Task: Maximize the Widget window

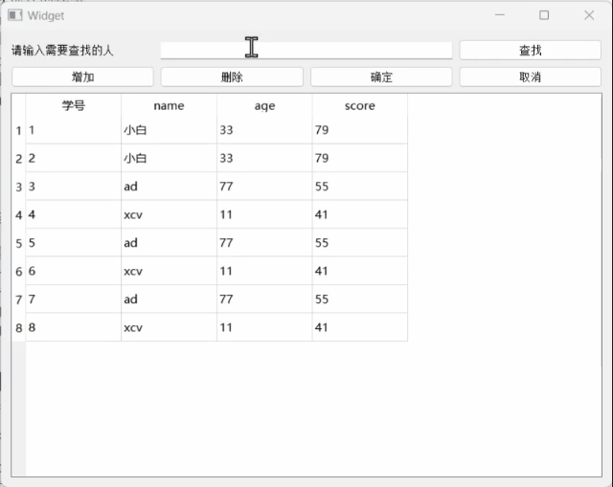Action: pos(544,15)
